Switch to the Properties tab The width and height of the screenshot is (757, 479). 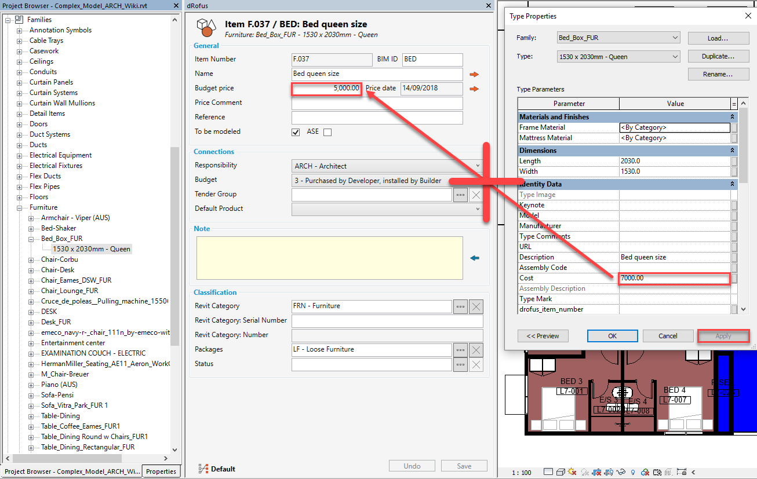[x=161, y=471]
